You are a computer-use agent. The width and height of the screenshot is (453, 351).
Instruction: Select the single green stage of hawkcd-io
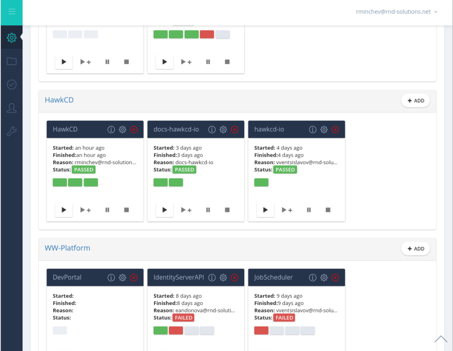261,182
